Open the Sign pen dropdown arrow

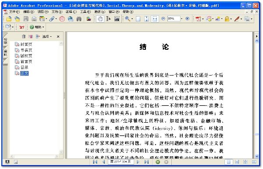(241, 19)
